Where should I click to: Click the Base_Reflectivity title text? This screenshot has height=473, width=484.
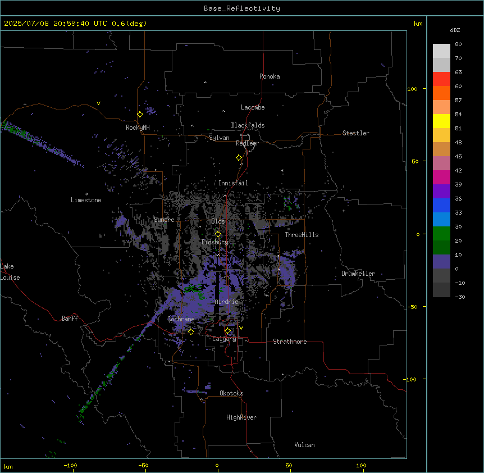[242, 8]
